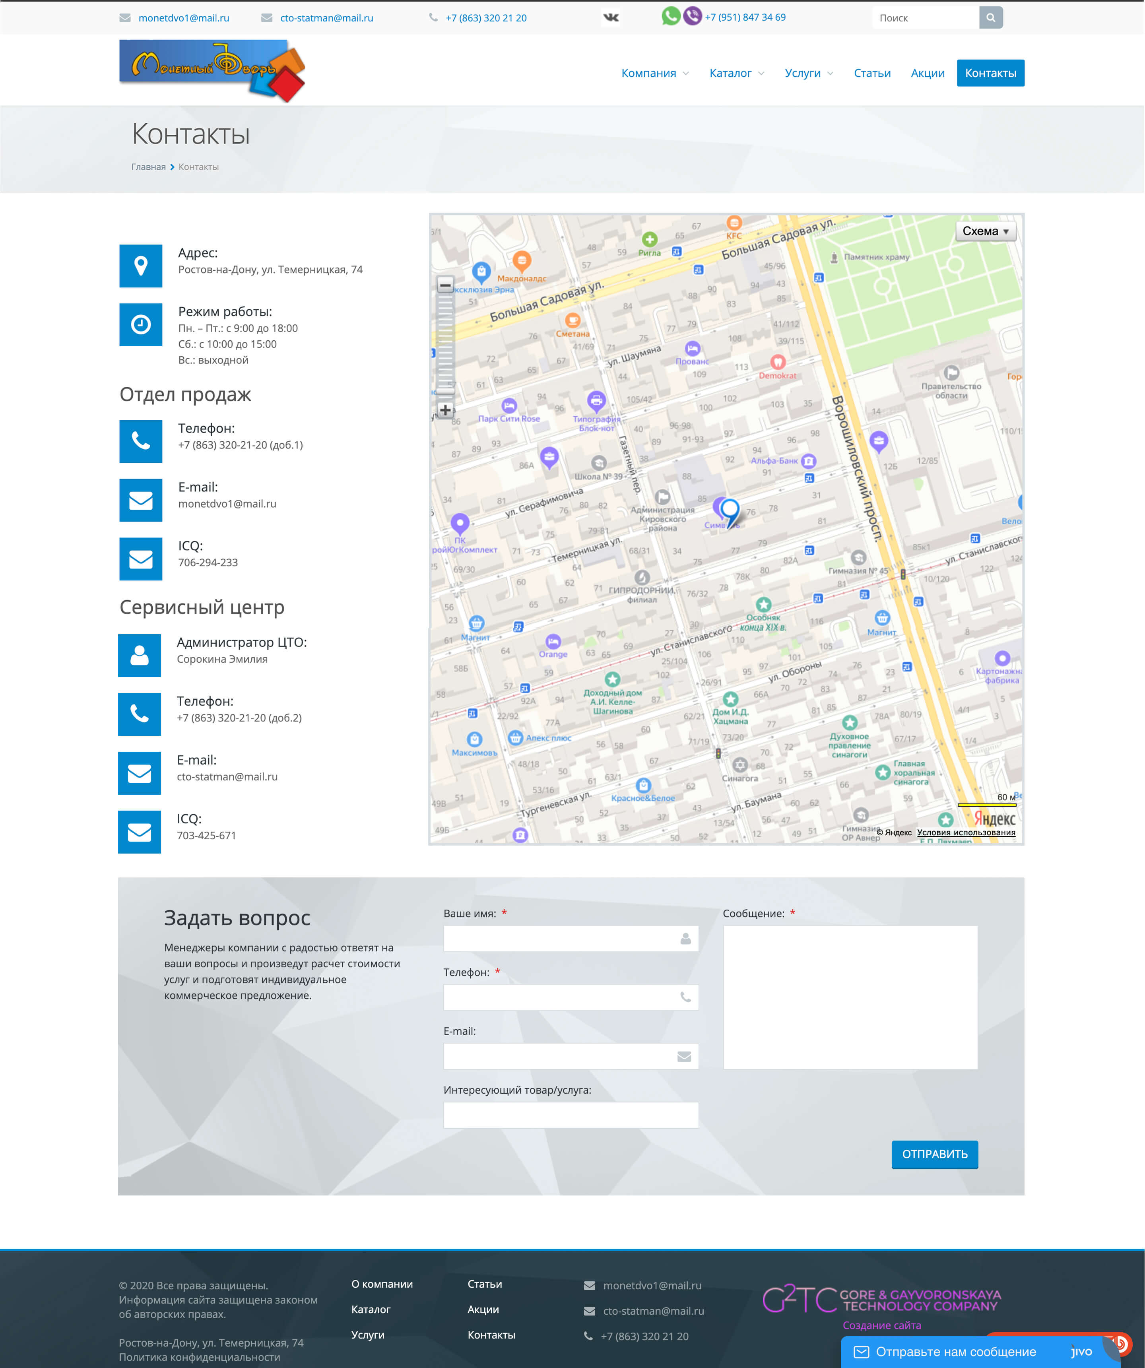The height and width of the screenshot is (1368, 1145).
Task: Open the Статьи menu item
Action: click(x=871, y=73)
